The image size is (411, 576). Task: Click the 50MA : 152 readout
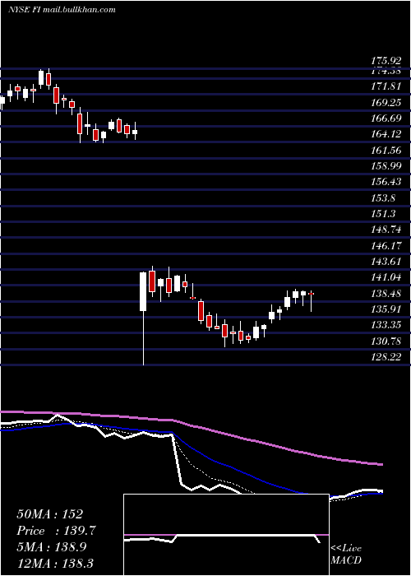tap(50, 514)
